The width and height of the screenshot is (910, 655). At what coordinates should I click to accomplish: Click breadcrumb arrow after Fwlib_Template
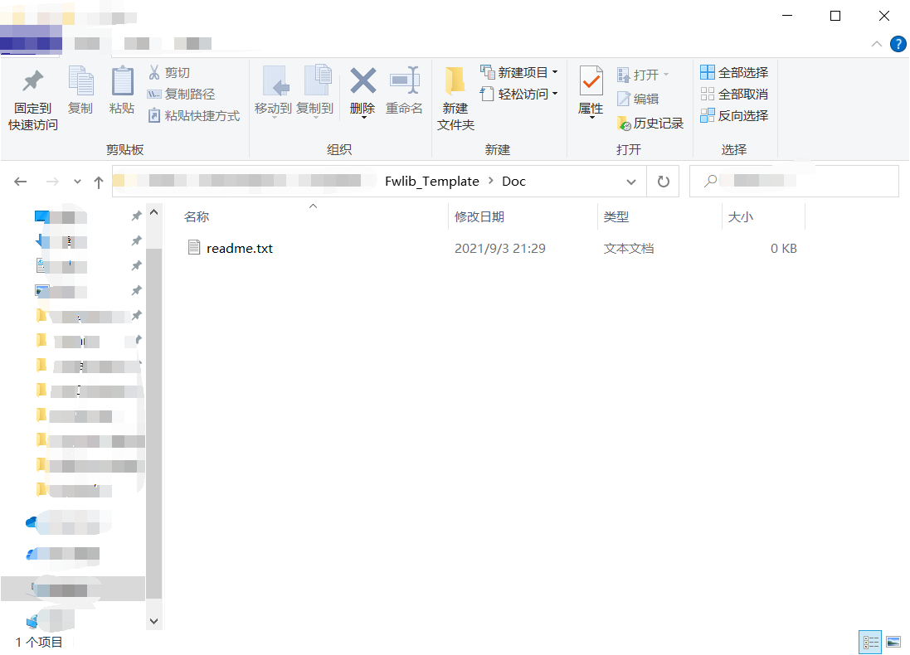[491, 181]
